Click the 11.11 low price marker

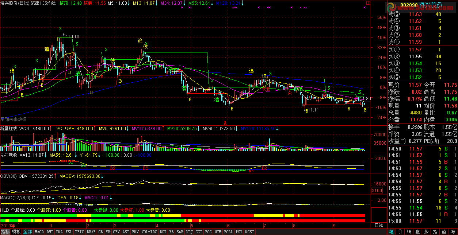[313, 110]
